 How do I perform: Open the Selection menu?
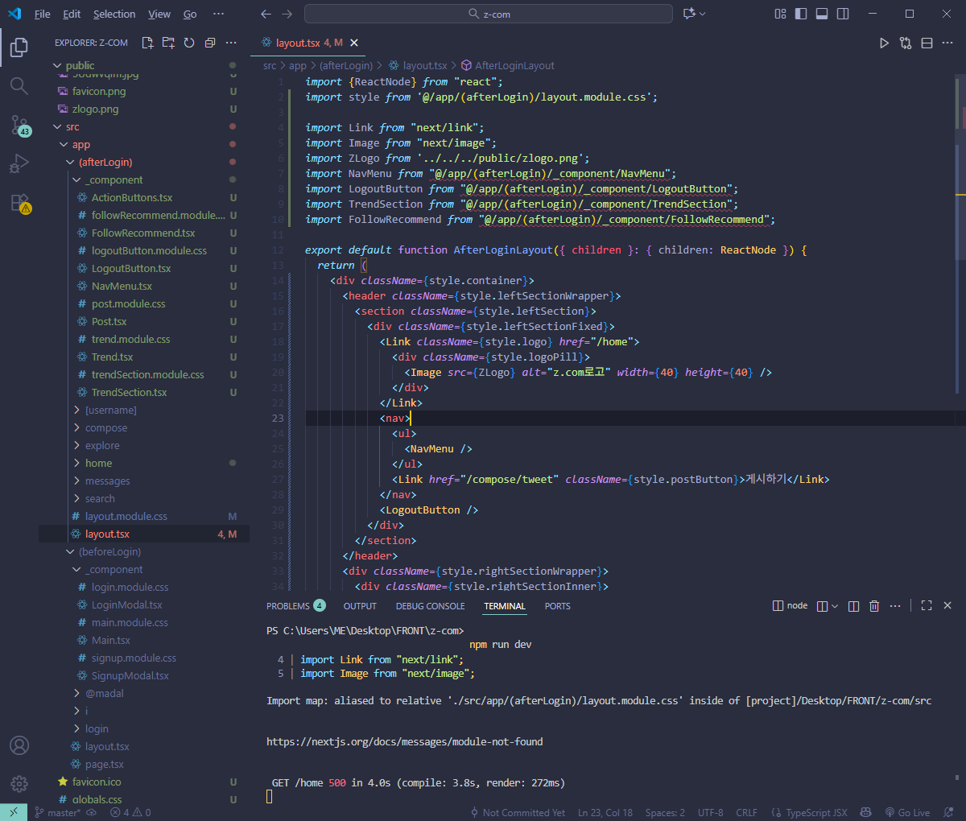(114, 14)
